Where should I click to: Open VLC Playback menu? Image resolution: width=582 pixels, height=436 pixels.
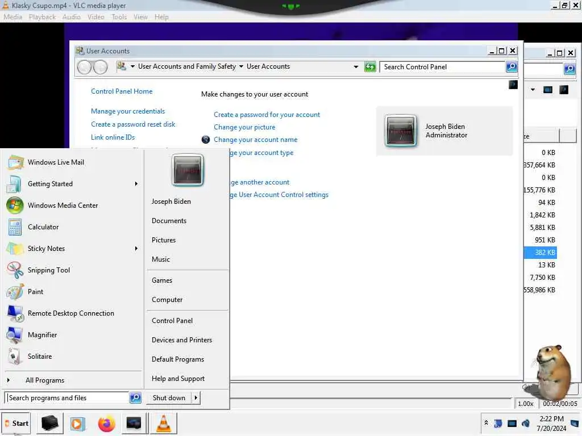click(x=42, y=16)
